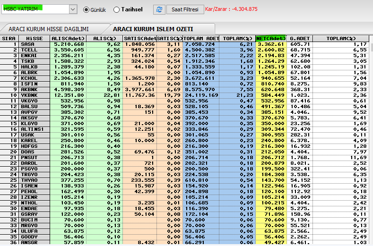Image resolution: width=373 pixels, height=246 pixels.
Task: Sort by G.ADET column header
Action: pos(300,39)
